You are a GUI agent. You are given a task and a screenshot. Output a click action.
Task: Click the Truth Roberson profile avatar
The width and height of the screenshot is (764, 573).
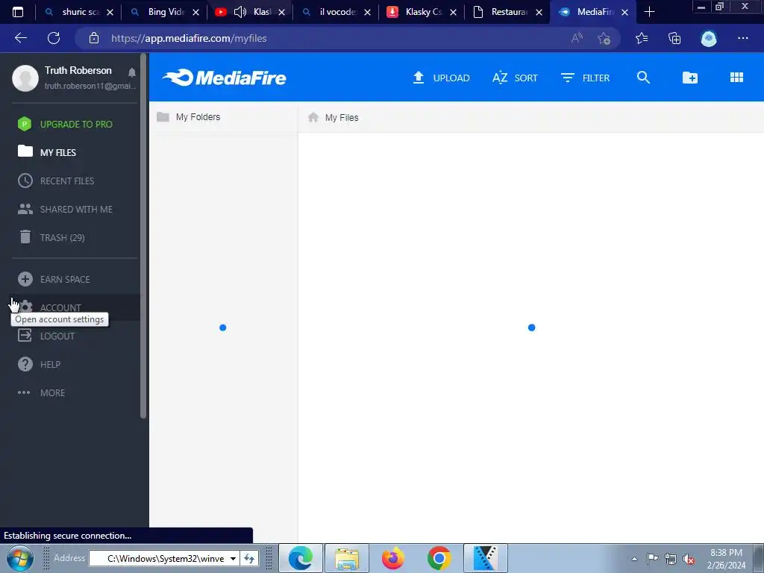pos(25,78)
